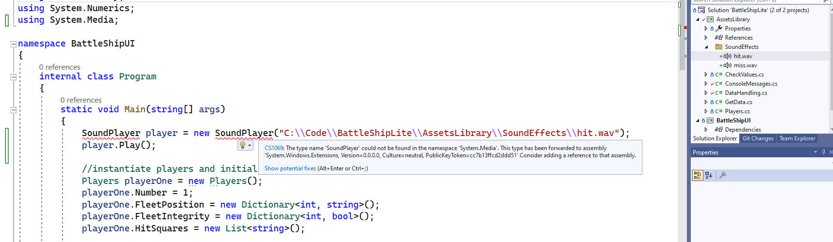The image size is (833, 242).
Task: Click the player.Play() code line
Action: (119, 145)
